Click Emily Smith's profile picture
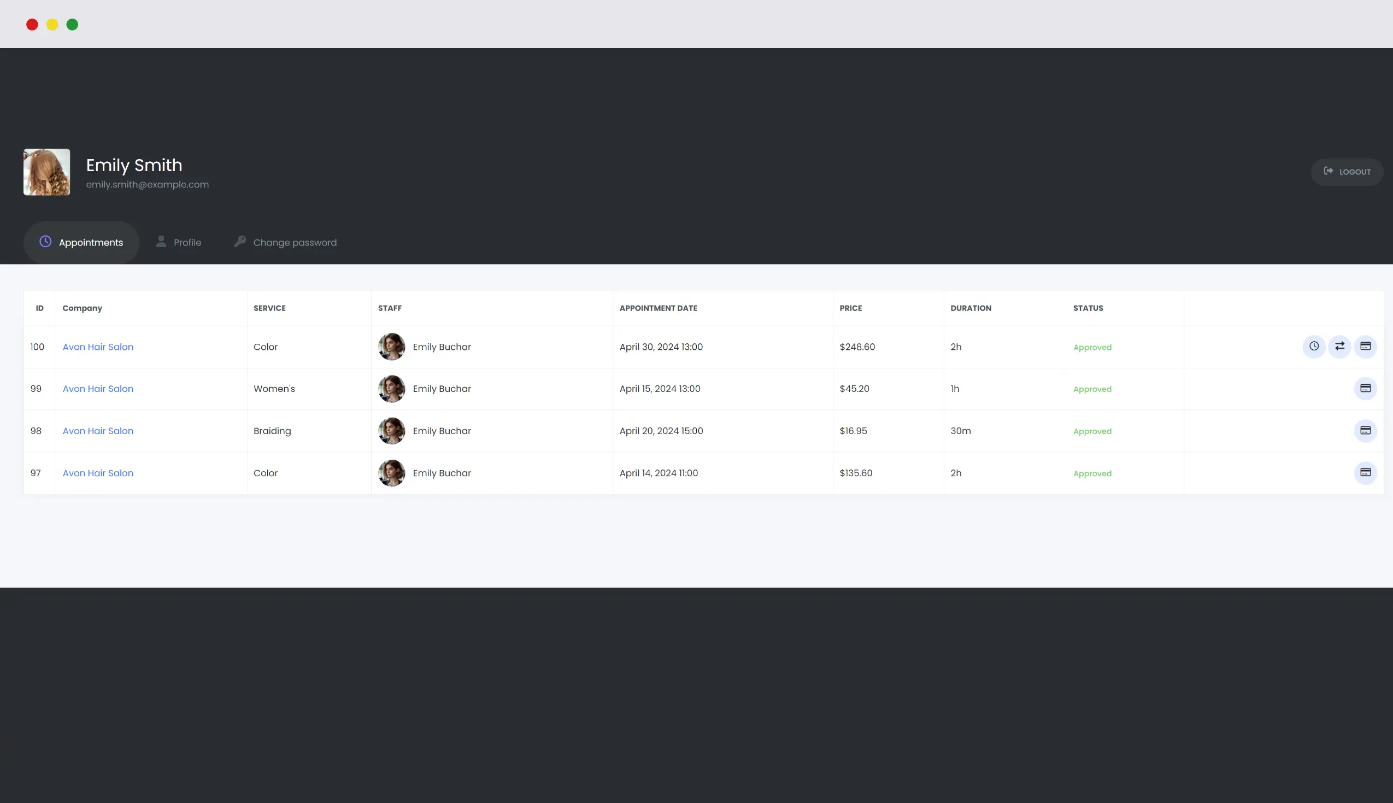The width and height of the screenshot is (1393, 803). pyautogui.click(x=47, y=172)
